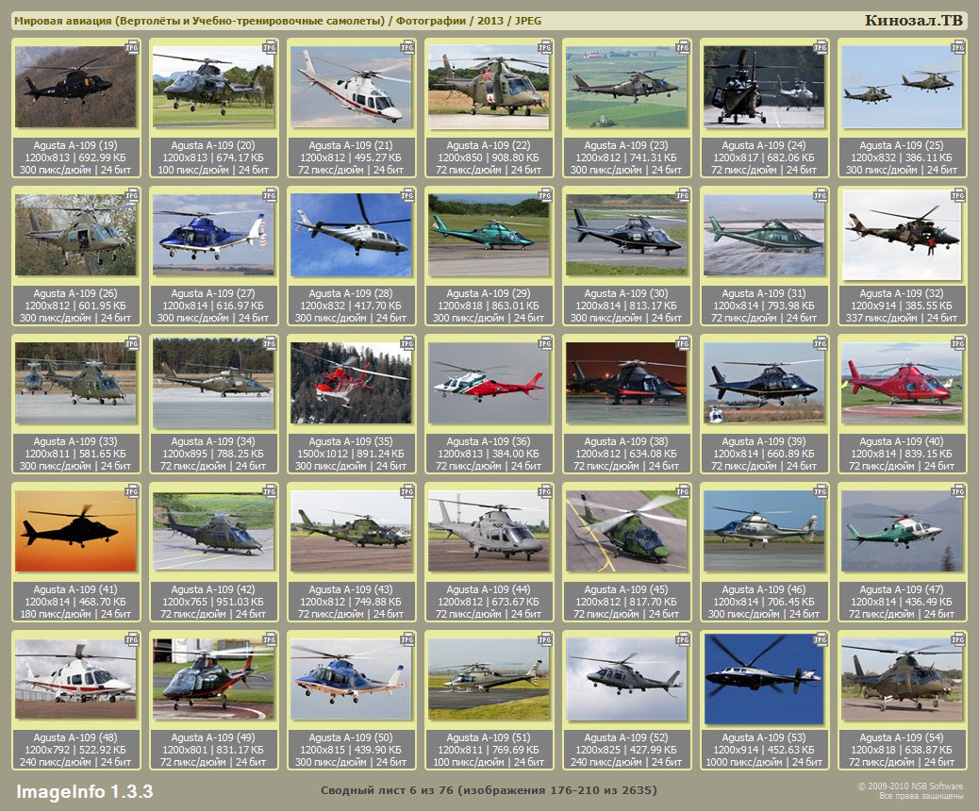Image resolution: width=979 pixels, height=811 pixels.
Task: Open the sunset silhouette helicopter thumbnail (41)
Action: [75, 530]
